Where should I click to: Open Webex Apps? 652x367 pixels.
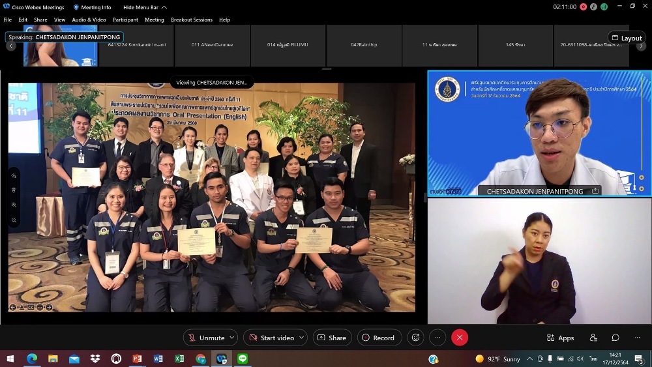click(x=560, y=338)
